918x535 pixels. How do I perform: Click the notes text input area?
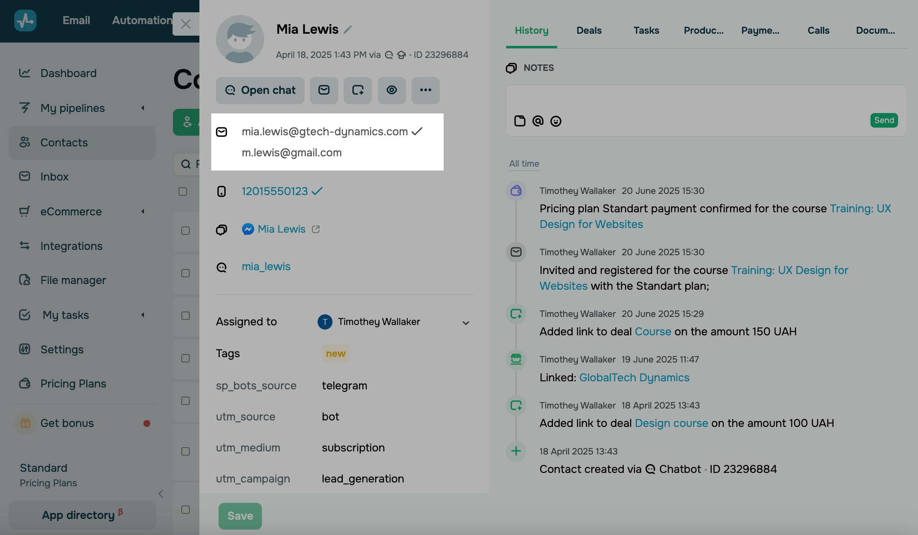click(706, 100)
